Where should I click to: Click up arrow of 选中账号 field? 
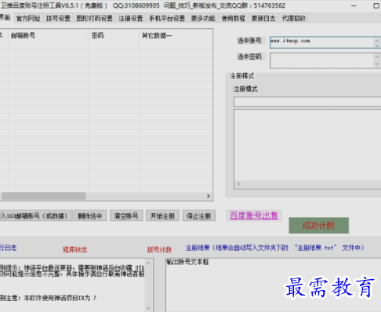[377, 40]
